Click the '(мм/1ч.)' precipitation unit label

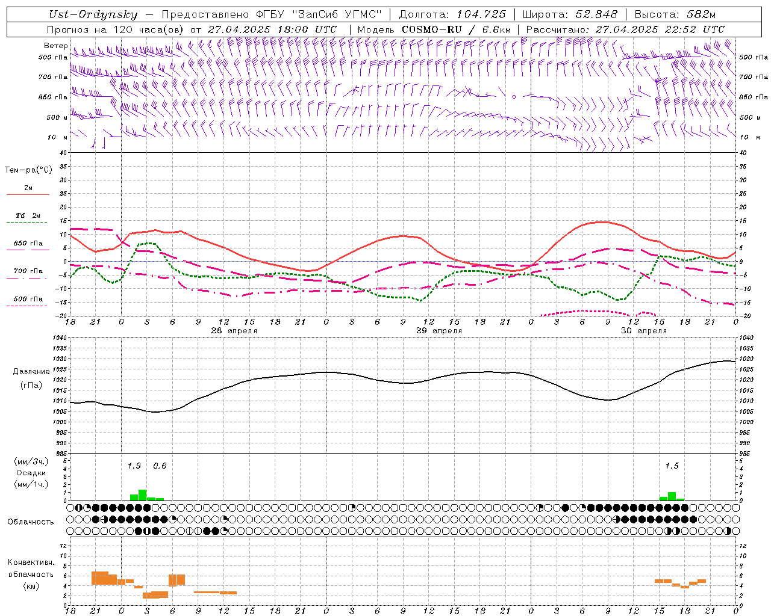[31, 484]
